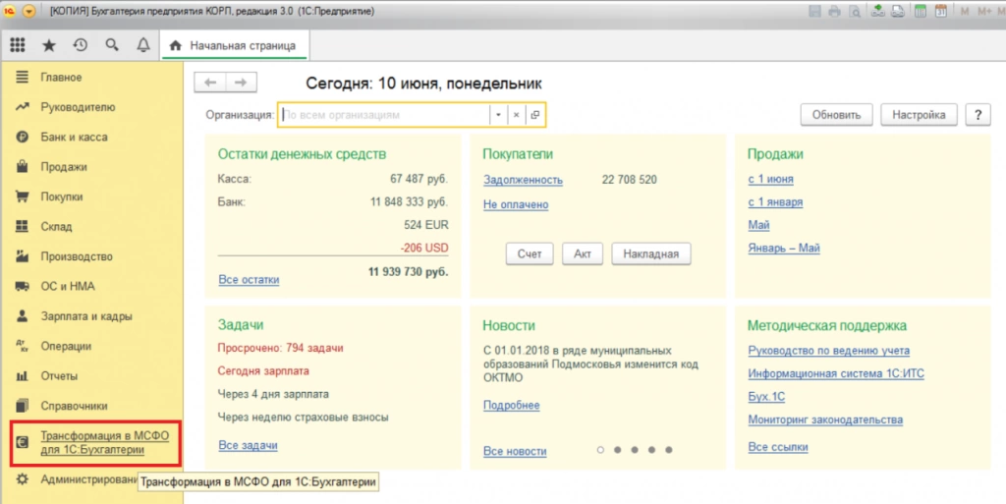
Task: Open the Производство section
Action: (77, 256)
